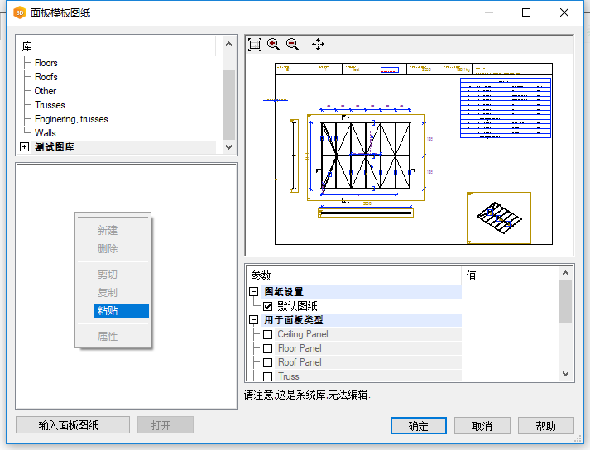Click the blue table in drawing preview
Viewport: 590px width, 450px height.
[x=506, y=108]
